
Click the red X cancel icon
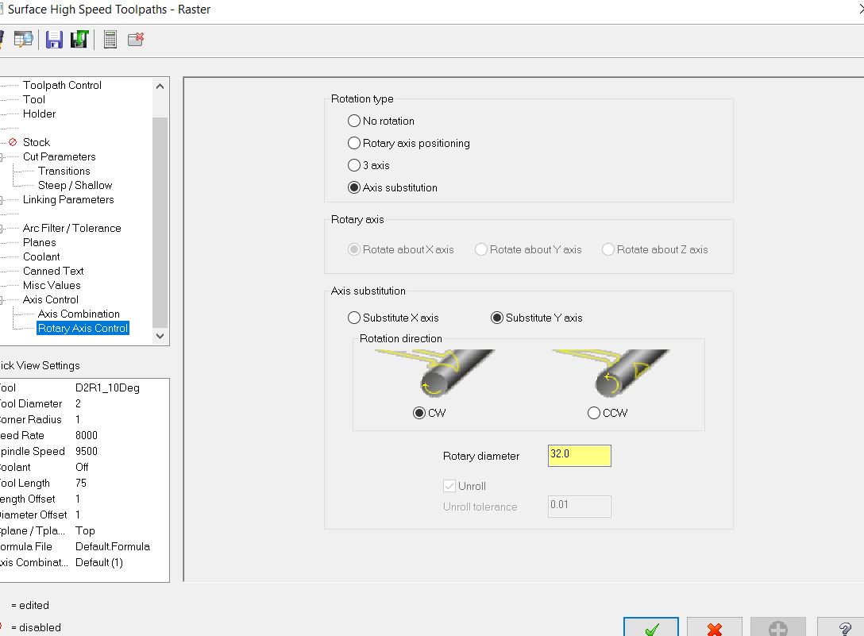point(713,627)
